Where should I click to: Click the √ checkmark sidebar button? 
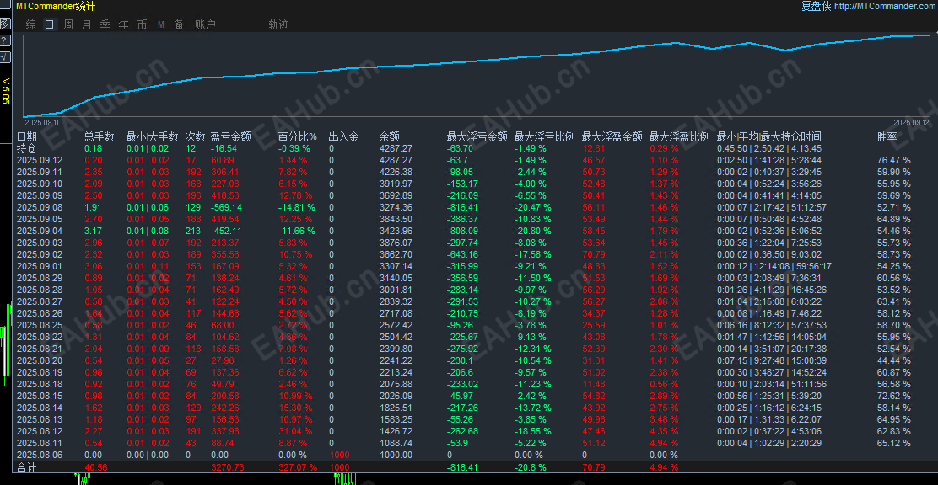(x=4, y=56)
